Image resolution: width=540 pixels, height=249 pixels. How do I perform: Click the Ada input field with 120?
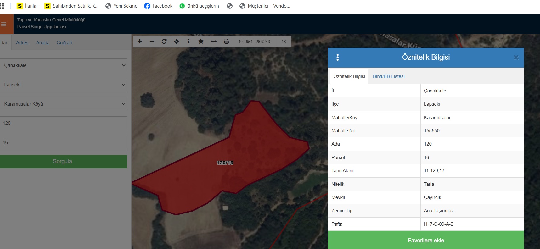[63, 123]
